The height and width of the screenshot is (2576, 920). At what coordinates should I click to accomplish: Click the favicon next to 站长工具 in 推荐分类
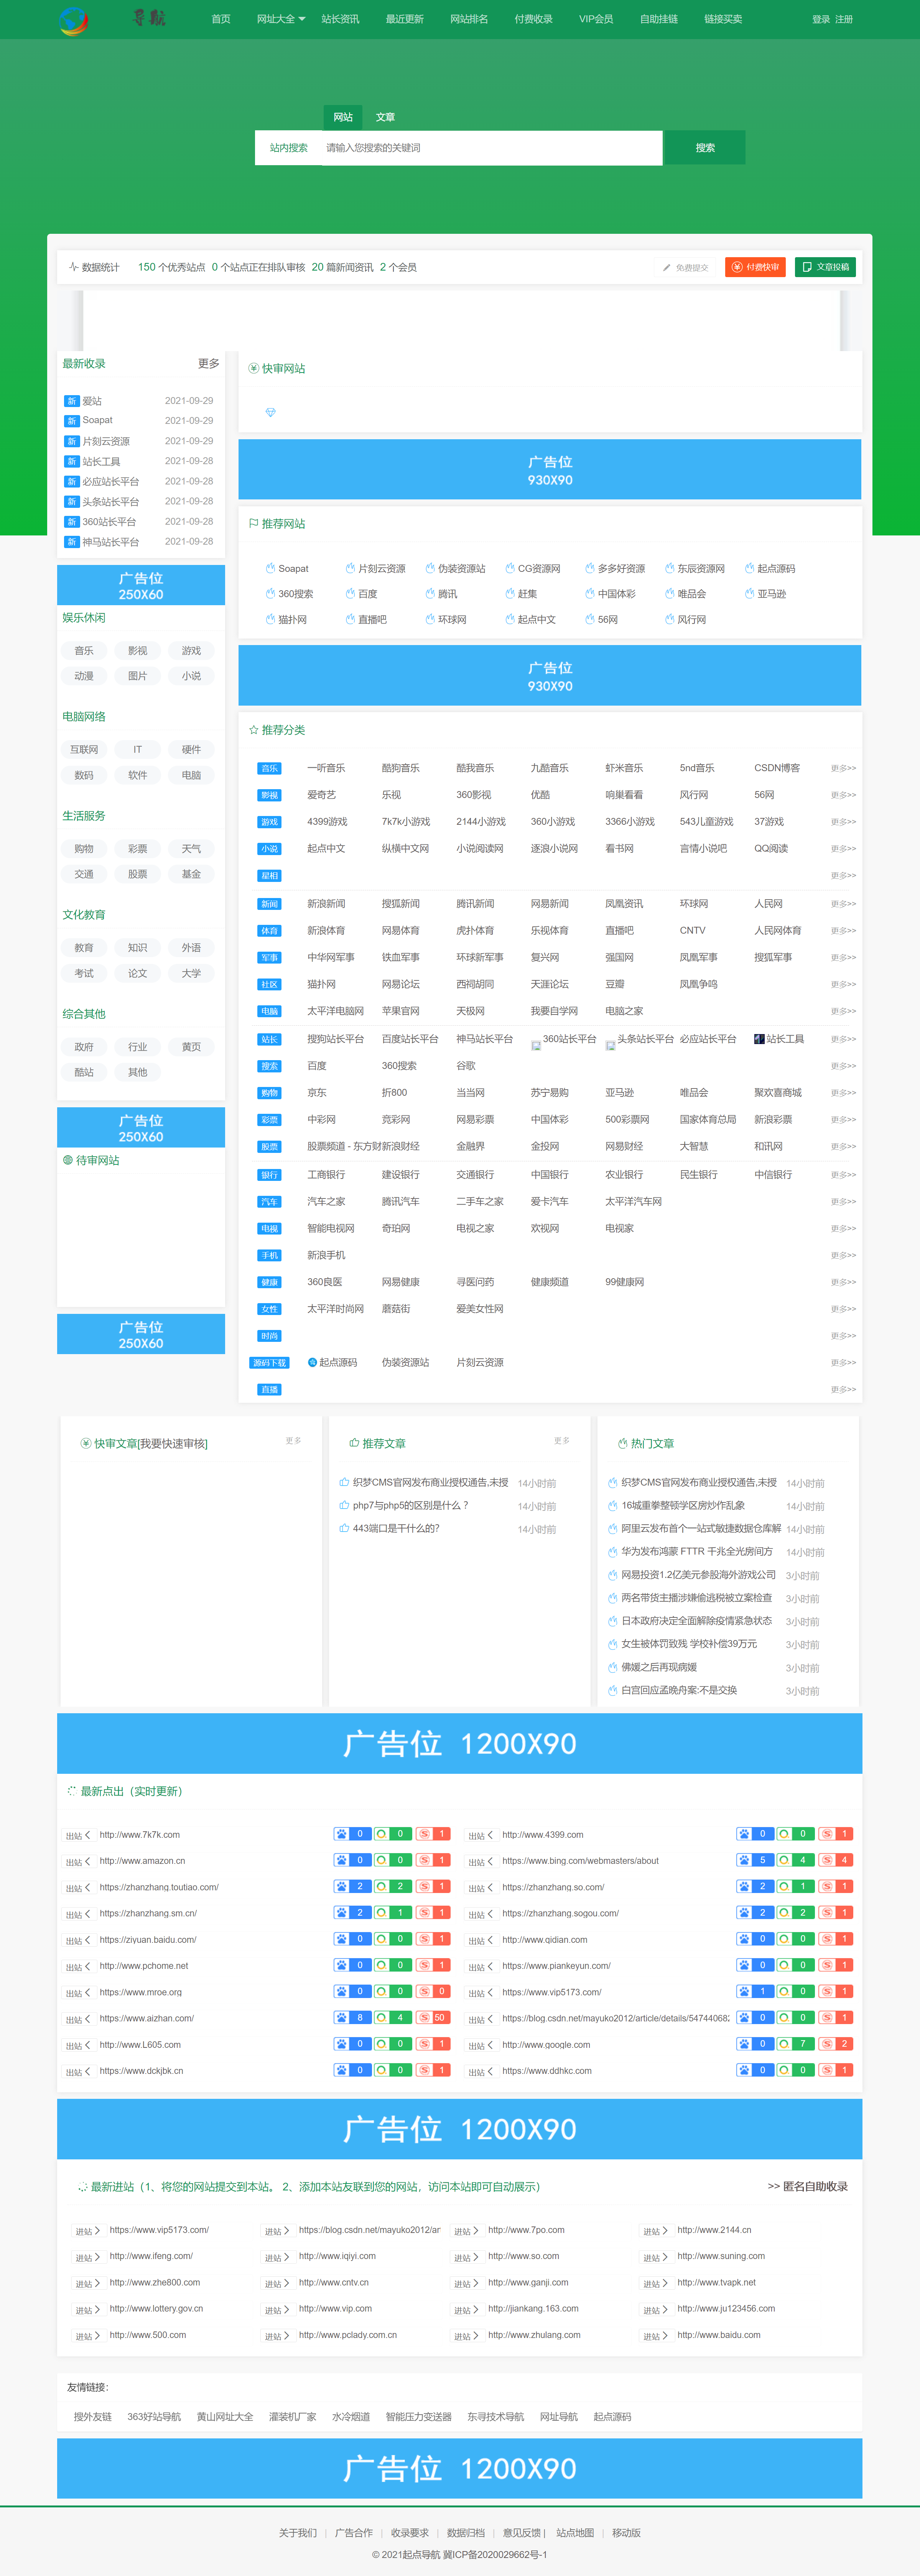pyautogui.click(x=759, y=1039)
